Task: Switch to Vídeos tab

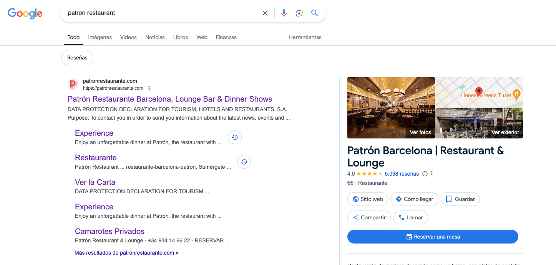Action: 128,37
